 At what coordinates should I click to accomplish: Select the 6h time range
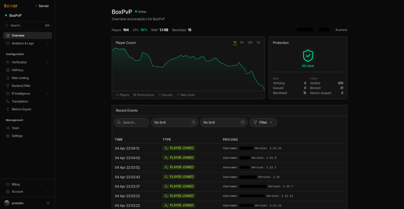pos(242,43)
